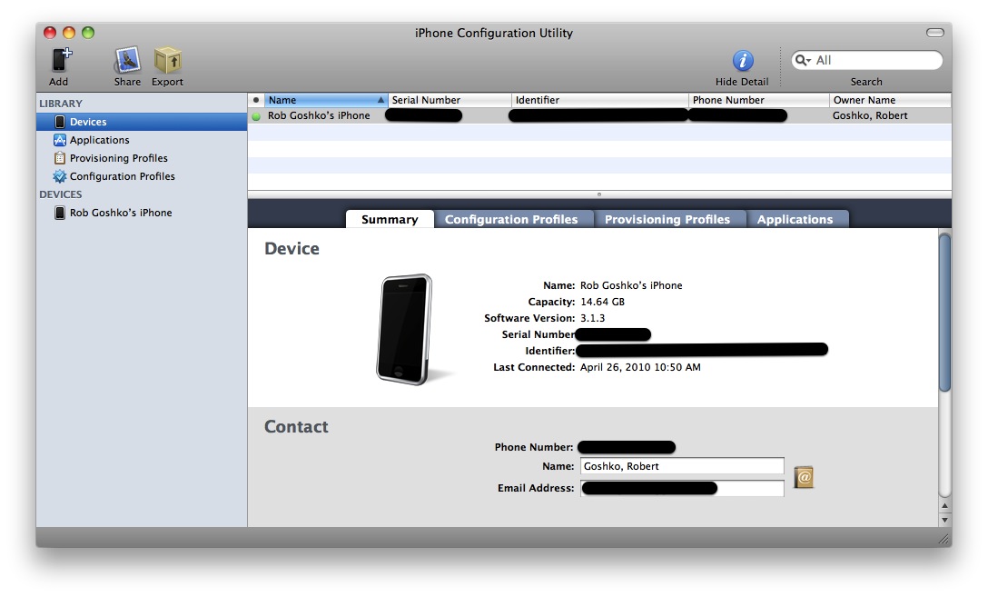Click the Configuration Profiles gear icon
Viewport: 988px width, 597px height.
59,176
